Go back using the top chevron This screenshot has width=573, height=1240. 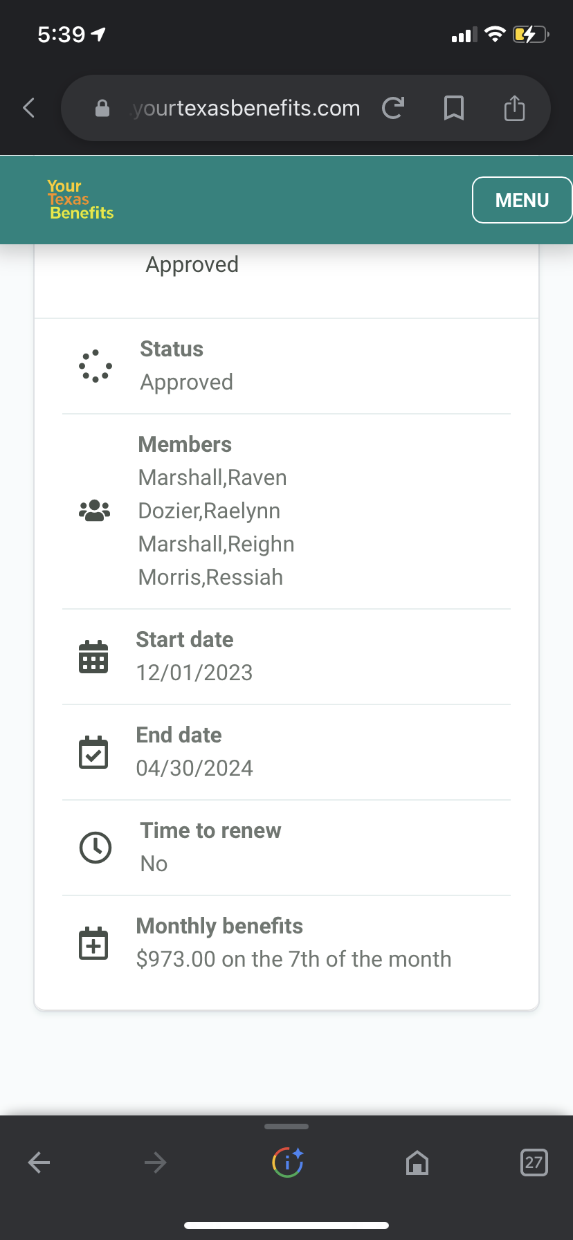coord(29,108)
